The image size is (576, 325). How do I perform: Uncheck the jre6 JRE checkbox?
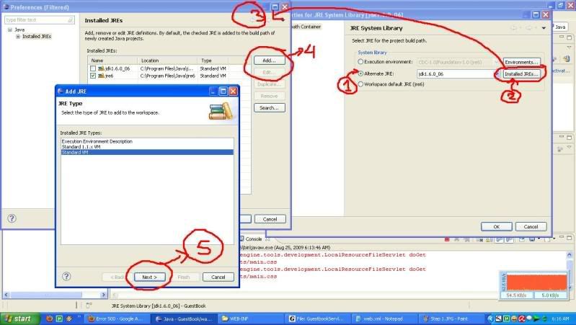pyautogui.click(x=92, y=74)
